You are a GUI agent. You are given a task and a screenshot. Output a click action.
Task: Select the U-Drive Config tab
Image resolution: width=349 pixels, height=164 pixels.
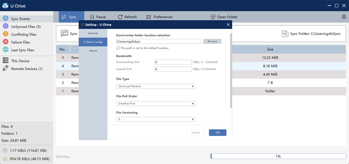click(x=93, y=42)
